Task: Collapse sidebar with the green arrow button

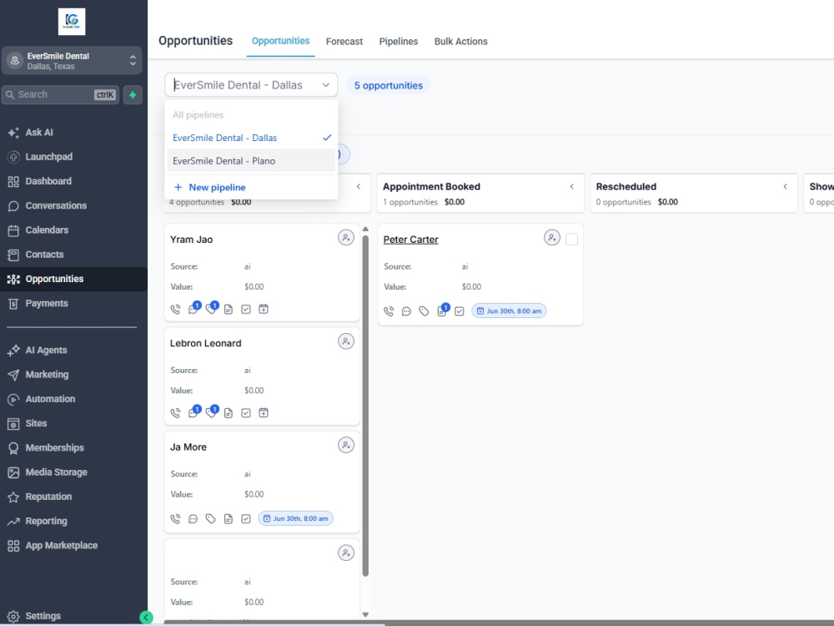Action: 146,618
